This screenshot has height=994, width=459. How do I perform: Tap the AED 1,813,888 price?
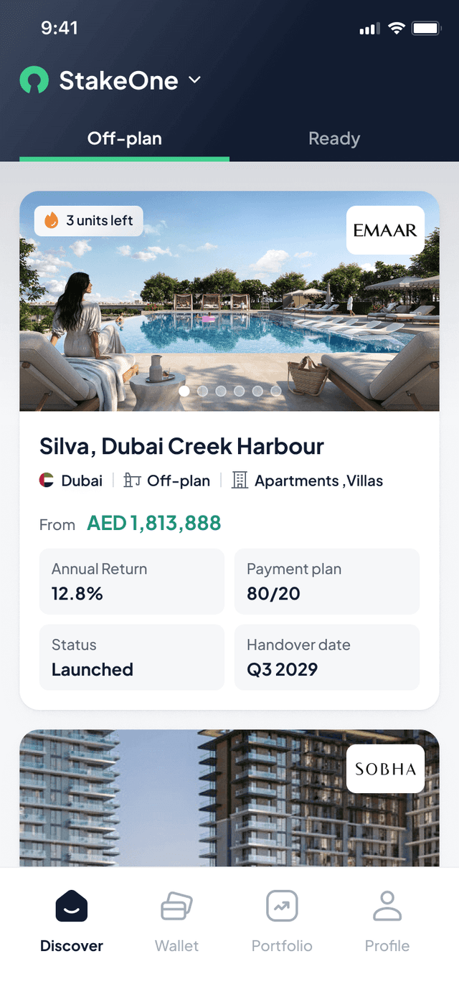point(153,524)
